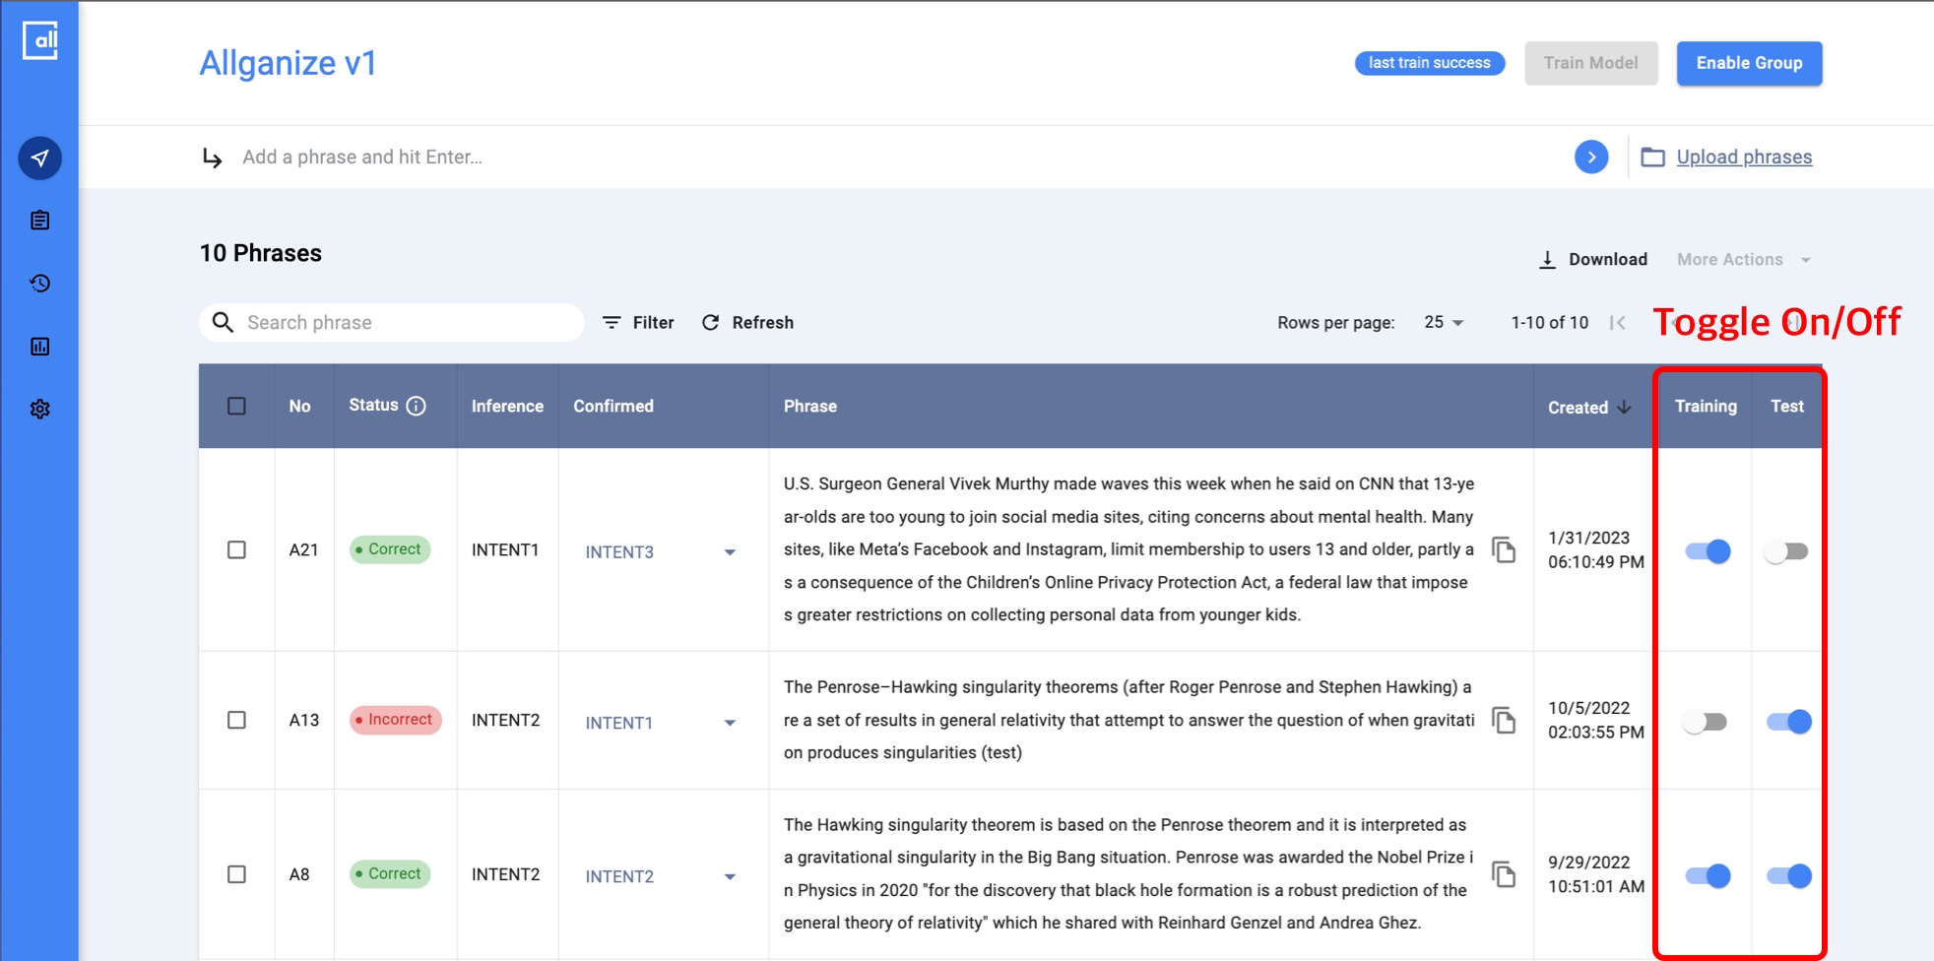Open the clipboard sidebar icon

[x=39, y=221]
